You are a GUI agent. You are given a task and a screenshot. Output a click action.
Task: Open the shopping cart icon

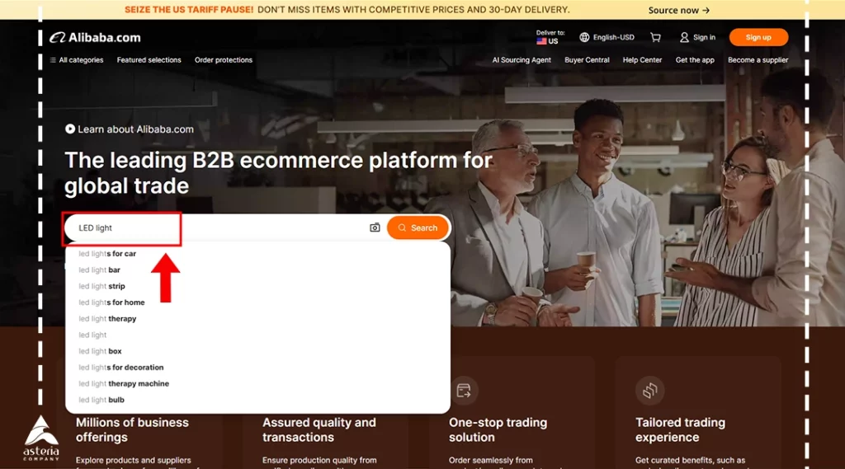pos(655,37)
